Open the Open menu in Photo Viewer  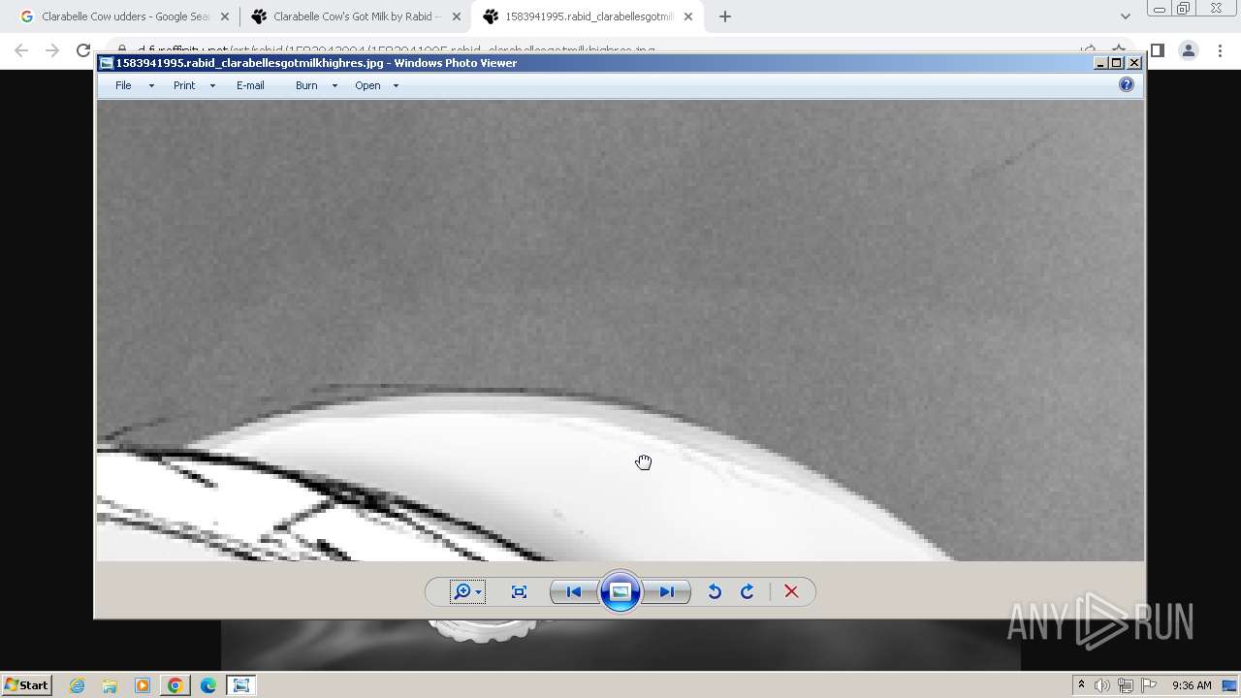pos(367,85)
